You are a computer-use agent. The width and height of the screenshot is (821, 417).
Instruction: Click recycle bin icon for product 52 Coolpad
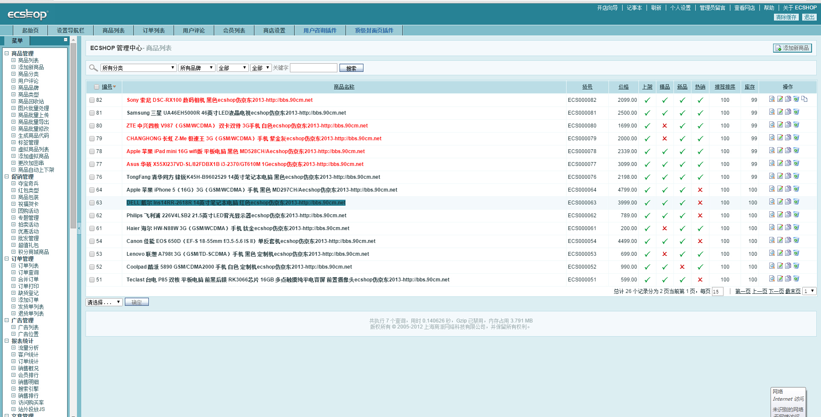pyautogui.click(x=796, y=266)
